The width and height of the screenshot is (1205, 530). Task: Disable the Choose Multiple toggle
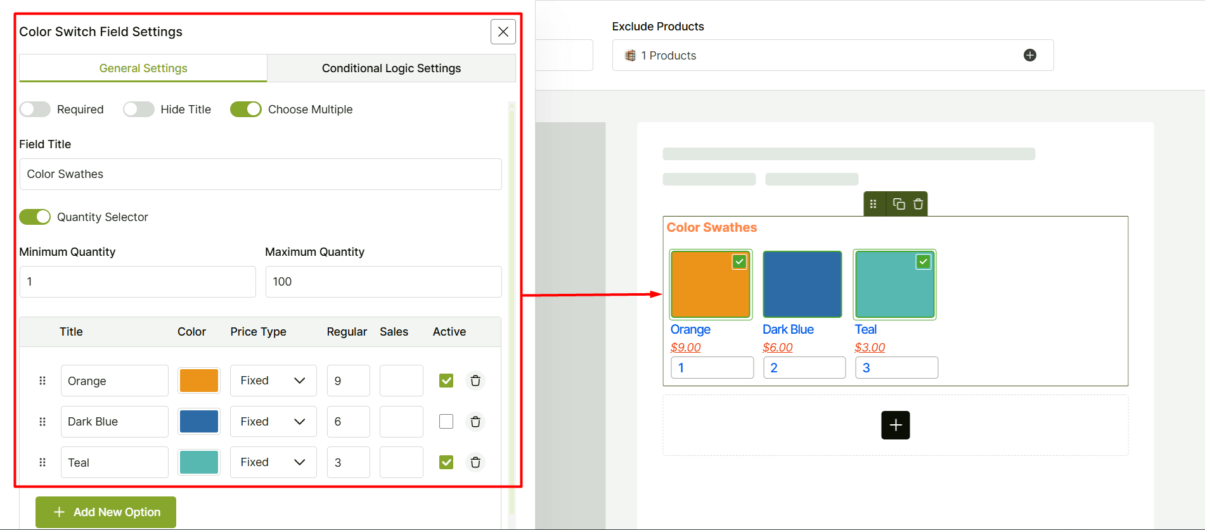246,110
